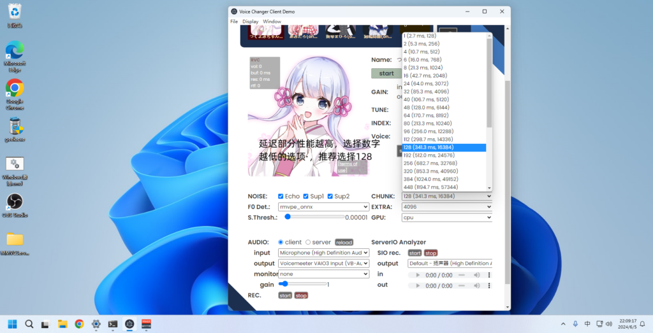Screen dimensions: 653x333
Task: Open Chrome from the taskbar
Action: (x=79, y=324)
